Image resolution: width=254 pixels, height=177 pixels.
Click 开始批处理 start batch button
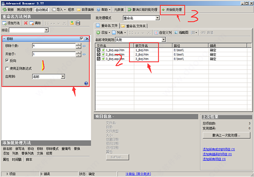pyautogui.click(x=172, y=10)
